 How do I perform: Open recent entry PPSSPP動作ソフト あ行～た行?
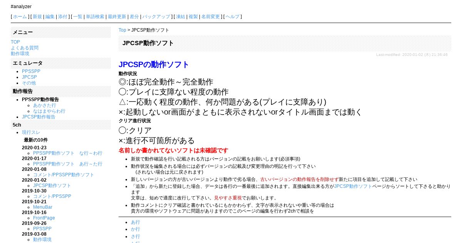pyautogui.click(x=68, y=164)
